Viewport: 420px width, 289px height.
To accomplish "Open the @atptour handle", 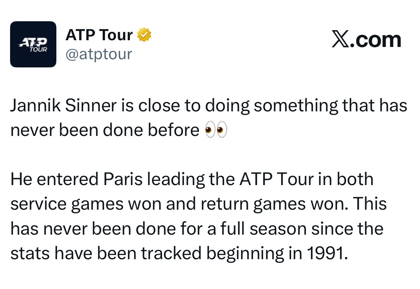I will coord(99,54).
